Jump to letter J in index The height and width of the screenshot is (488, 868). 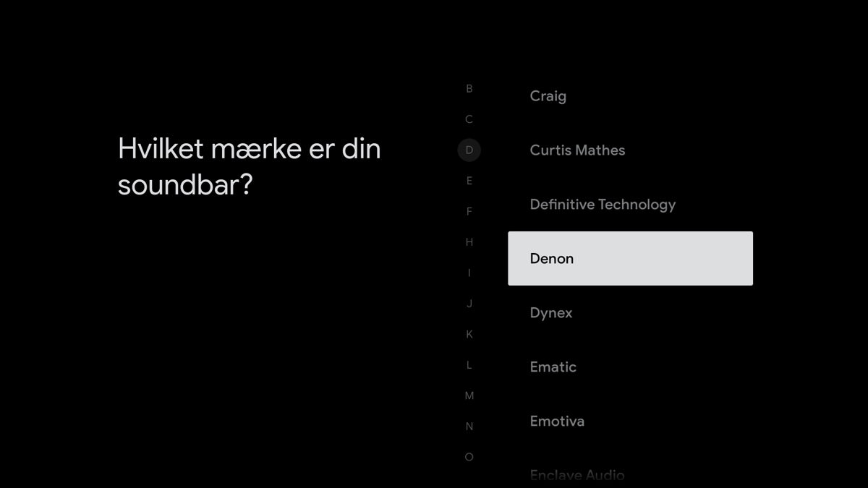pyautogui.click(x=469, y=304)
